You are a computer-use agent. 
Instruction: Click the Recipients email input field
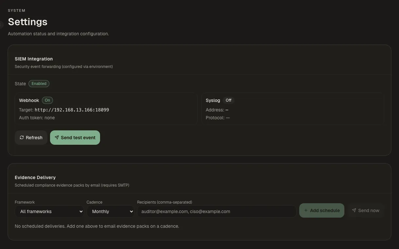pos(217,211)
